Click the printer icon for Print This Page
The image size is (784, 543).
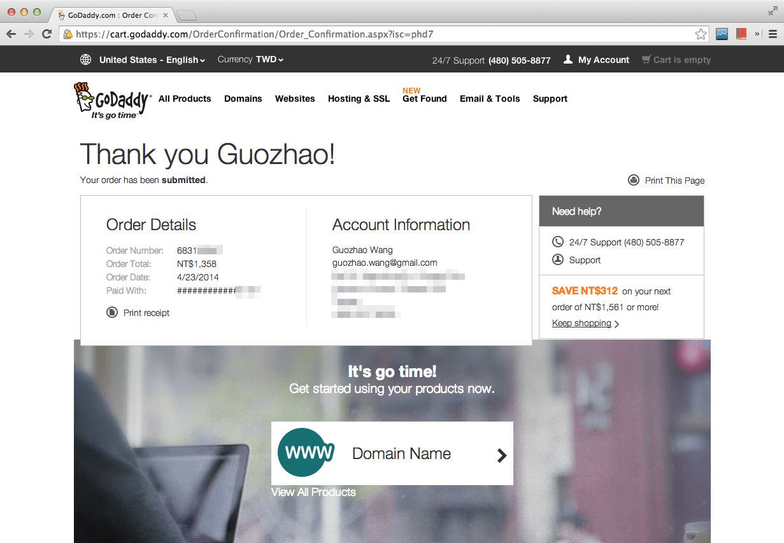pos(634,180)
